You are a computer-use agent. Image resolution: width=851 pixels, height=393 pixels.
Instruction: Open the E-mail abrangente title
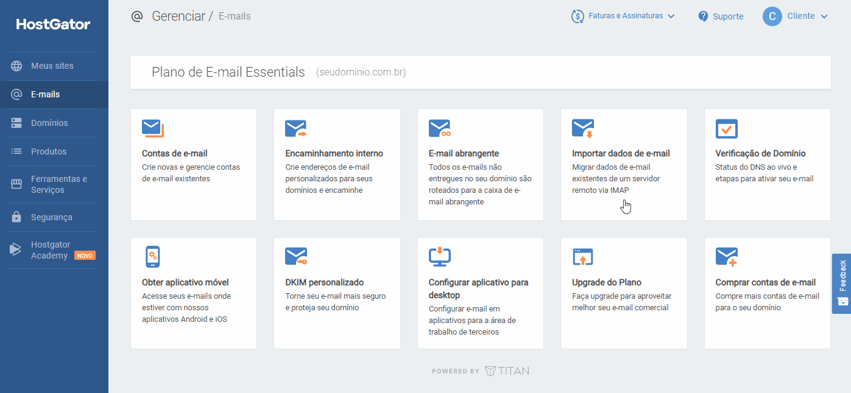point(464,153)
